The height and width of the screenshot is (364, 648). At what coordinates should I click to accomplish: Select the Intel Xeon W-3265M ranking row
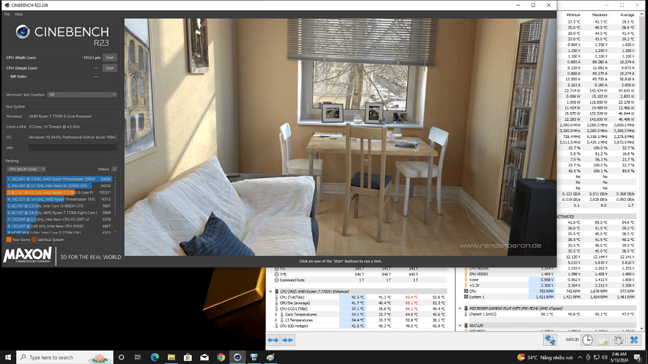point(59,186)
